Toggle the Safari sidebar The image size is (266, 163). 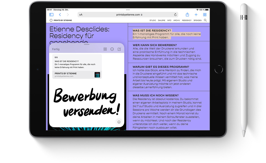51,15
